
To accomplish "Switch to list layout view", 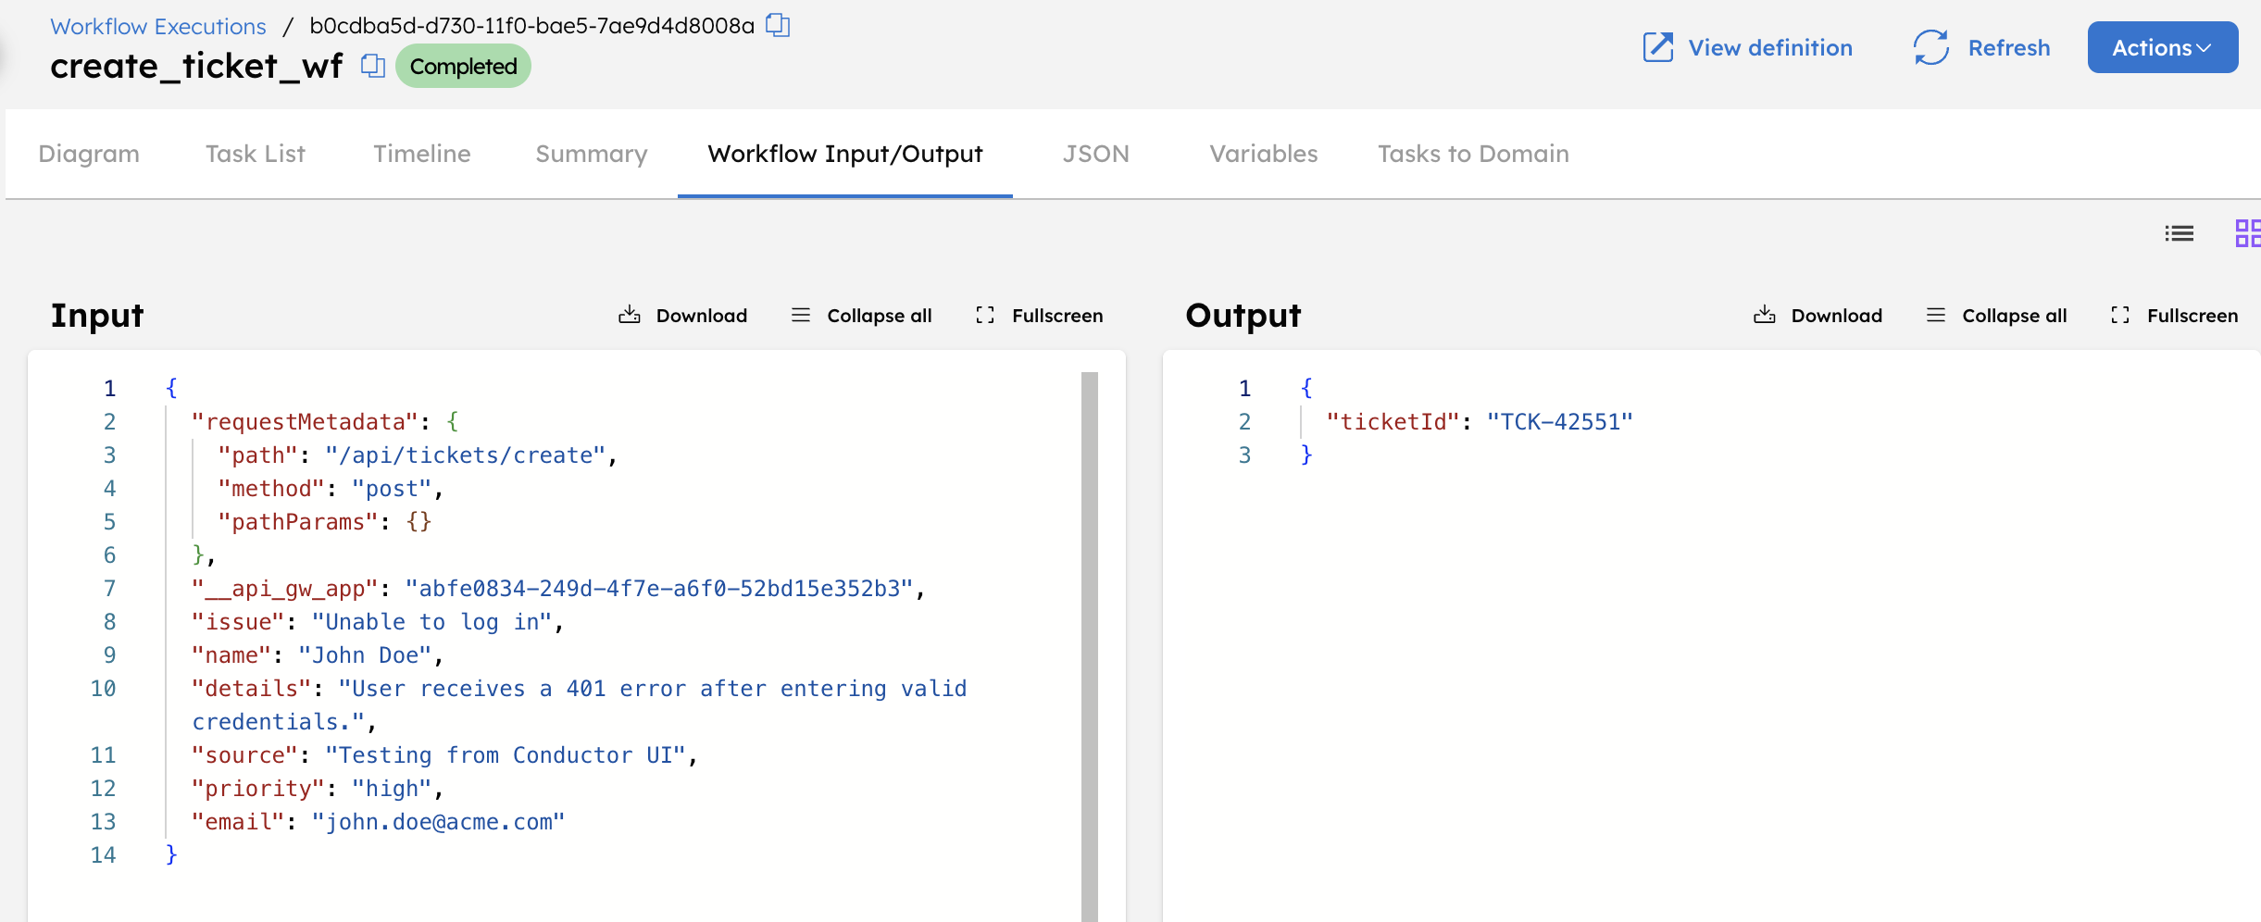I will [x=2180, y=233].
